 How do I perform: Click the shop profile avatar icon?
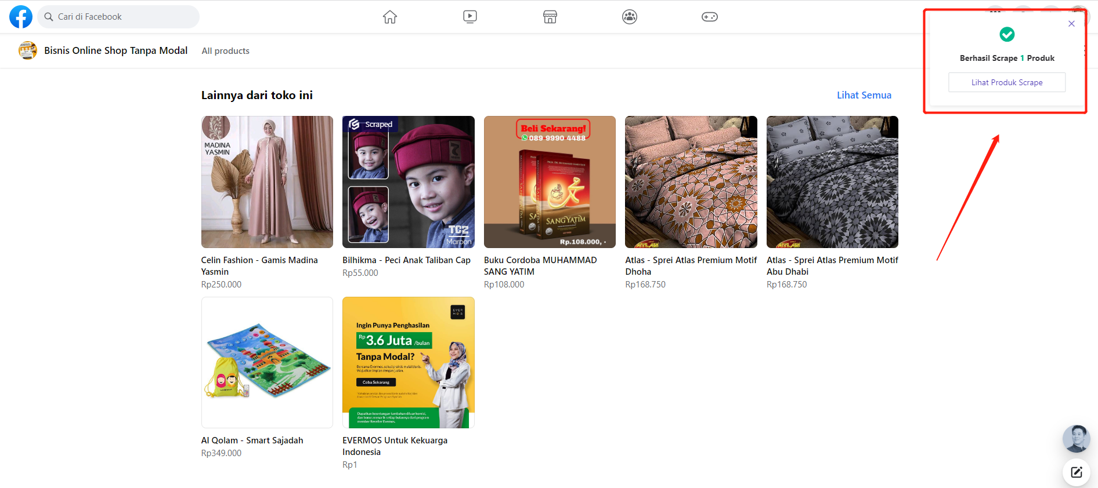tap(28, 50)
